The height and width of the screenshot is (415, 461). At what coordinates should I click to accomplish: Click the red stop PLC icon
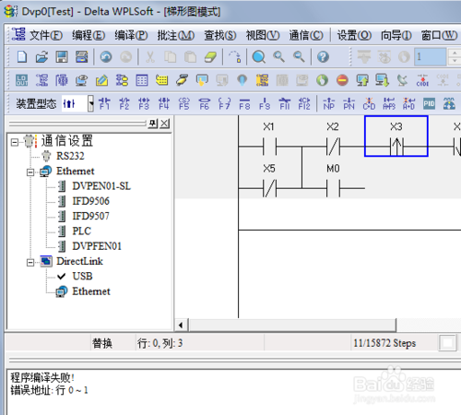[342, 80]
